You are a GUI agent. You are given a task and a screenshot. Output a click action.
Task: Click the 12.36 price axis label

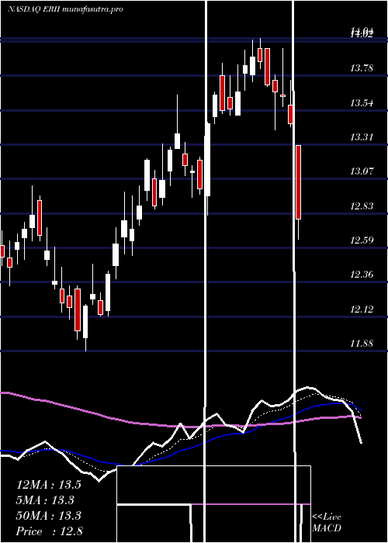(x=362, y=275)
